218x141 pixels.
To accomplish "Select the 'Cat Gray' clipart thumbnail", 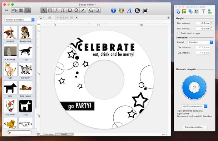I will tap(25, 69).
